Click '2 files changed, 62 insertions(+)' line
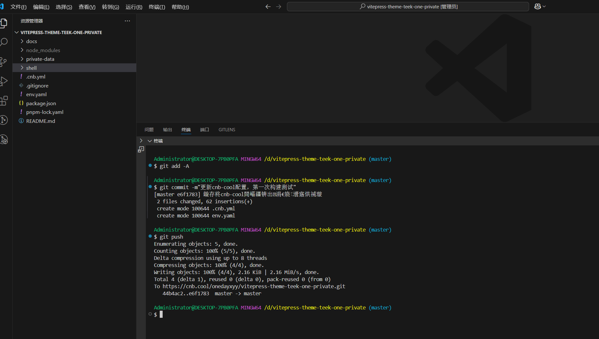This screenshot has width=599, height=339. (x=204, y=201)
